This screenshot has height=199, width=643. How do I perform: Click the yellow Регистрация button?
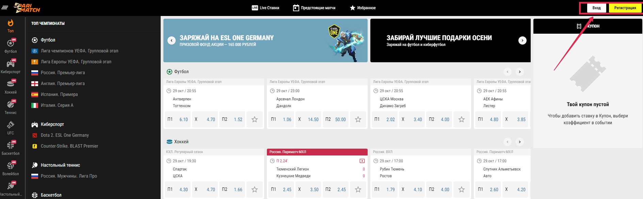pyautogui.click(x=625, y=8)
